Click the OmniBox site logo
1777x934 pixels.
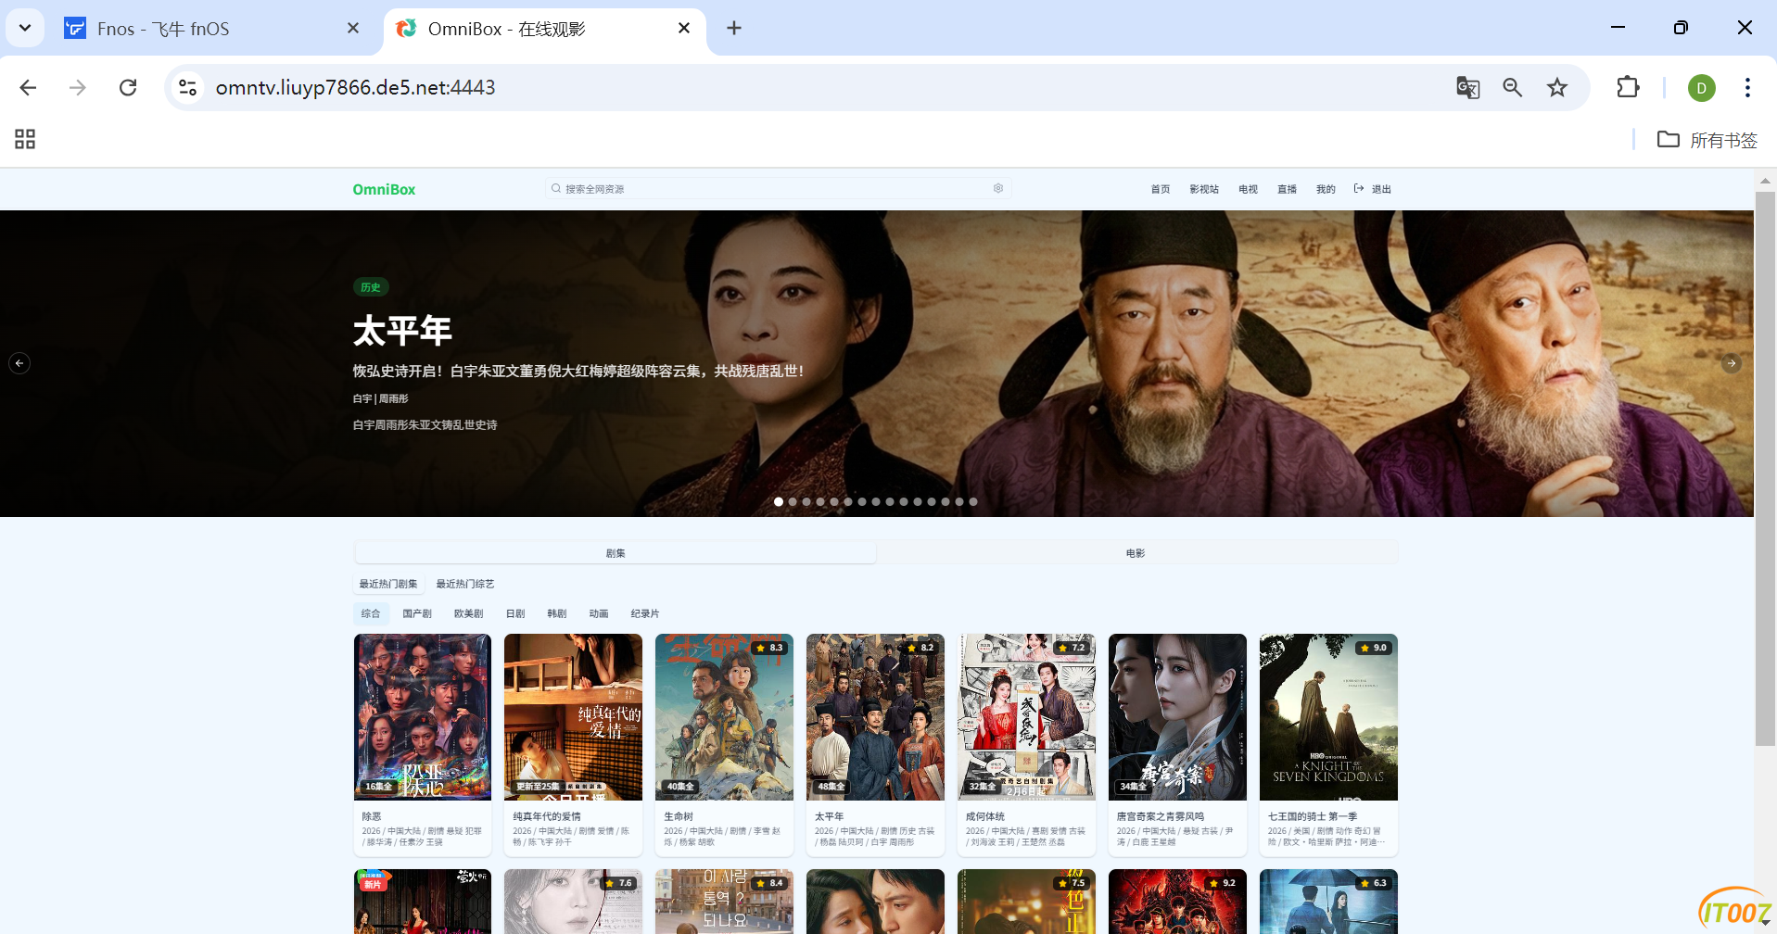coord(383,189)
